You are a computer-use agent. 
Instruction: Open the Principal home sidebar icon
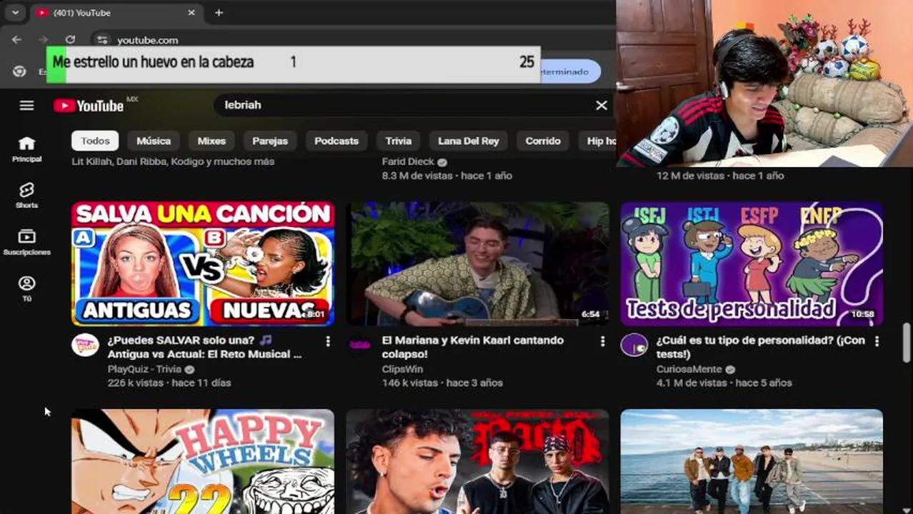click(26, 149)
